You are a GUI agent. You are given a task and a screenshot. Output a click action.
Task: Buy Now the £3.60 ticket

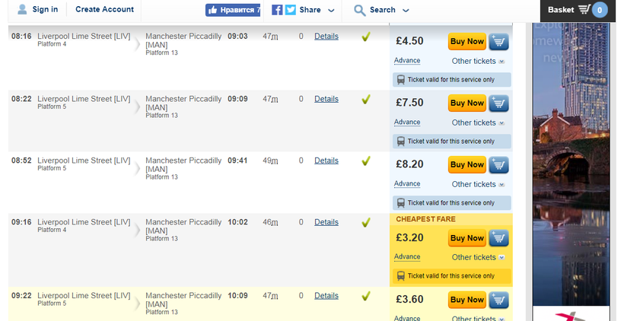click(x=466, y=299)
